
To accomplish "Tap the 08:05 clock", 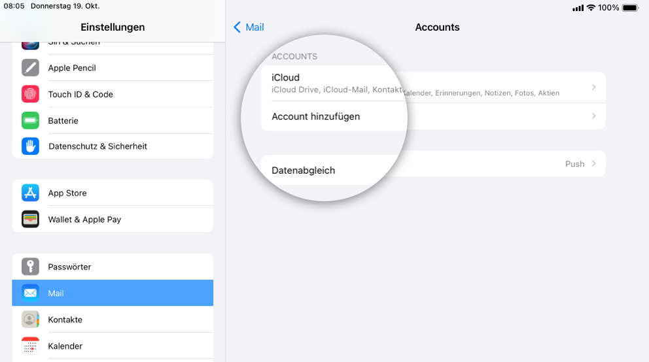I will coord(14,6).
